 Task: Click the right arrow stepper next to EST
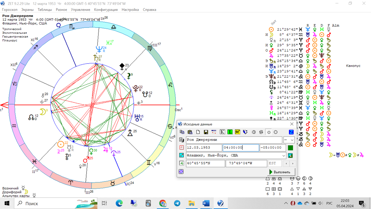coord(292,163)
